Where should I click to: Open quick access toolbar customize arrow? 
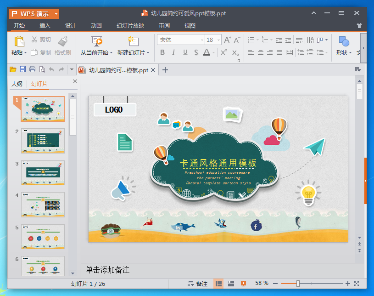point(72,69)
